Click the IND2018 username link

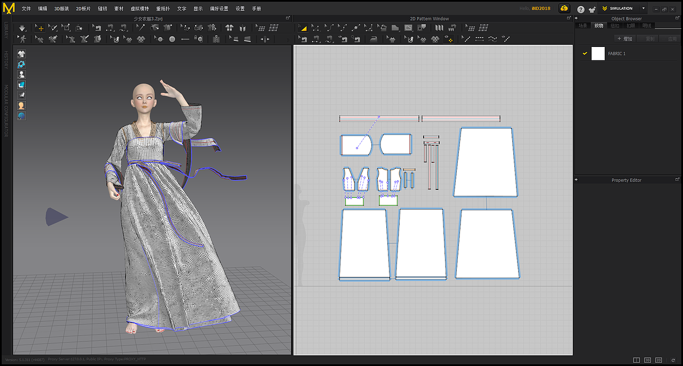tap(541, 9)
